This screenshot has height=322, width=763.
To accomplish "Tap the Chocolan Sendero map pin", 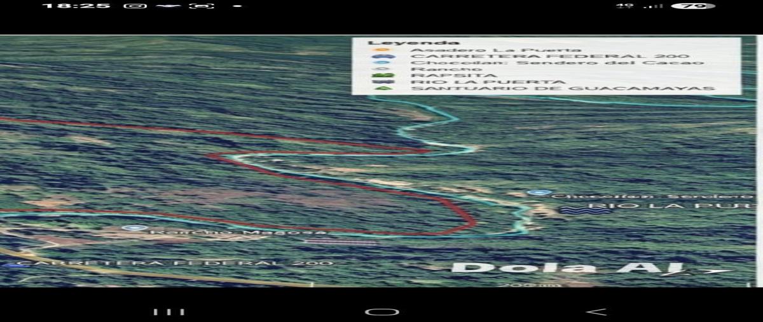I will 539,193.
